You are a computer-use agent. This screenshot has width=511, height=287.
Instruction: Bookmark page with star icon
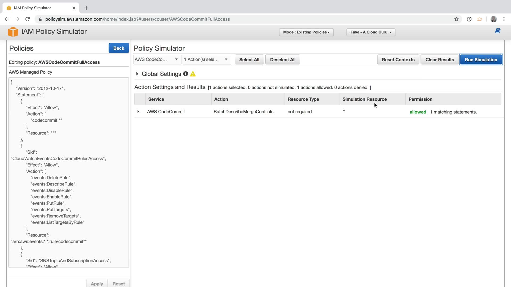pyautogui.click(x=456, y=19)
